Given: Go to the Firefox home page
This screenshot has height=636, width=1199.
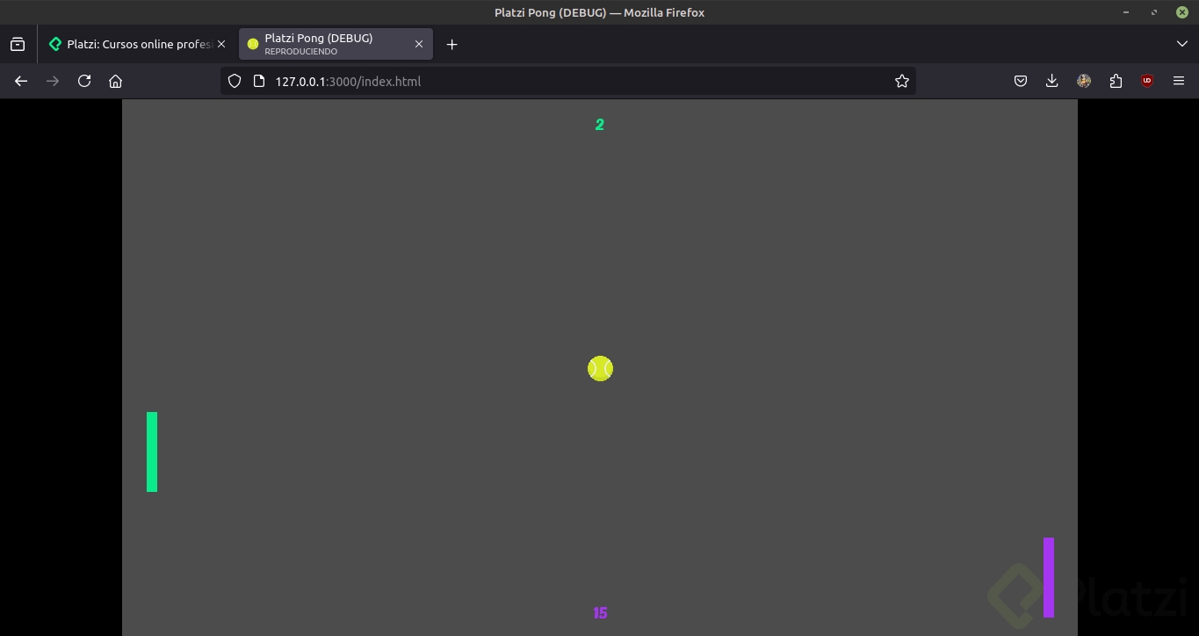Looking at the screenshot, I should click(115, 81).
